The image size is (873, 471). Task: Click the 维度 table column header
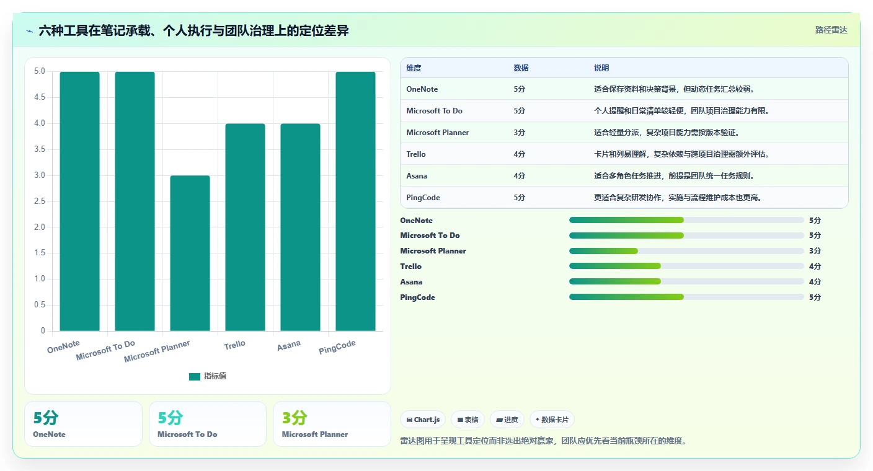[x=414, y=68]
